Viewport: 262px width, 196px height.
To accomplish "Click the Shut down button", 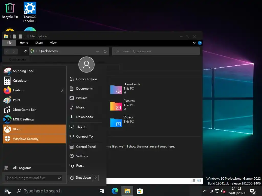I will click(81, 178).
